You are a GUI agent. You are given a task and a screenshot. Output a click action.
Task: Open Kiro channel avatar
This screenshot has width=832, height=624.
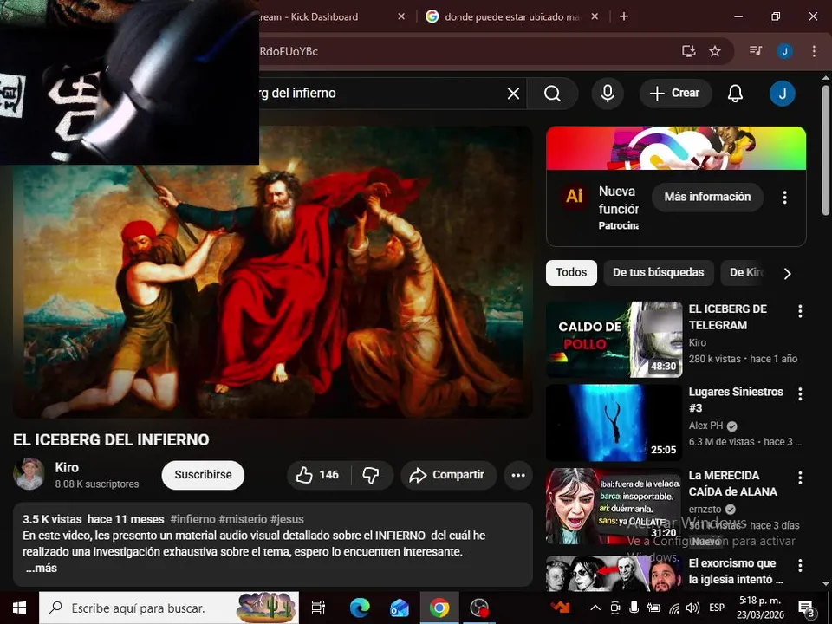[x=29, y=474]
